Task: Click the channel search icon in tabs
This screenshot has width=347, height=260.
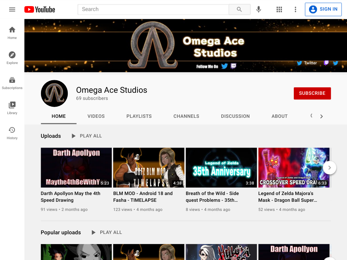Action: tap(312, 116)
